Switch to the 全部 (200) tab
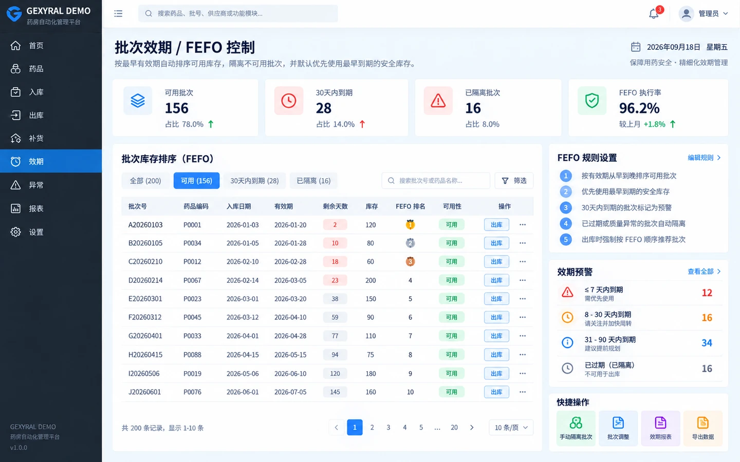The height and width of the screenshot is (462, 740). 145,181
